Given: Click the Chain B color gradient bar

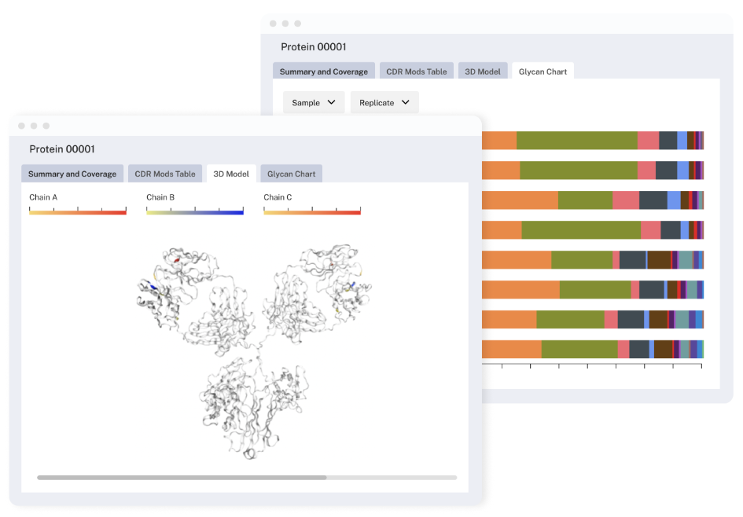Looking at the screenshot, I should [195, 212].
